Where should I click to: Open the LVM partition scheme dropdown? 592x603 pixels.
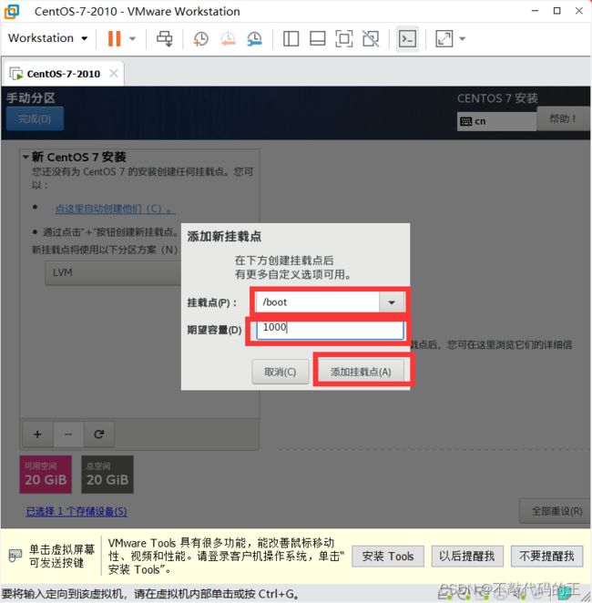tap(114, 272)
